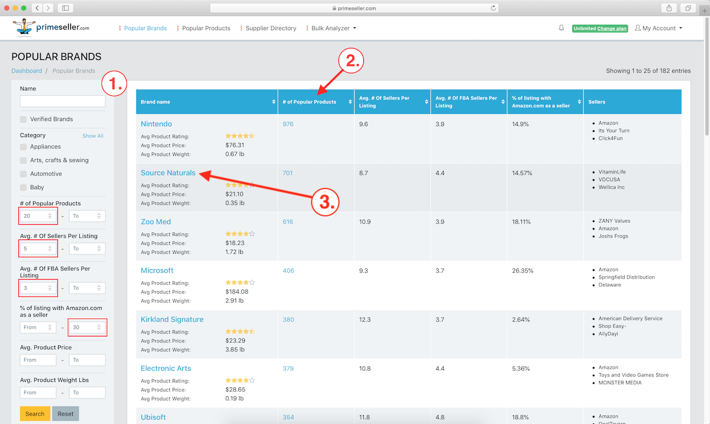
Task: Select the Baby category checkbox
Action: coord(24,187)
